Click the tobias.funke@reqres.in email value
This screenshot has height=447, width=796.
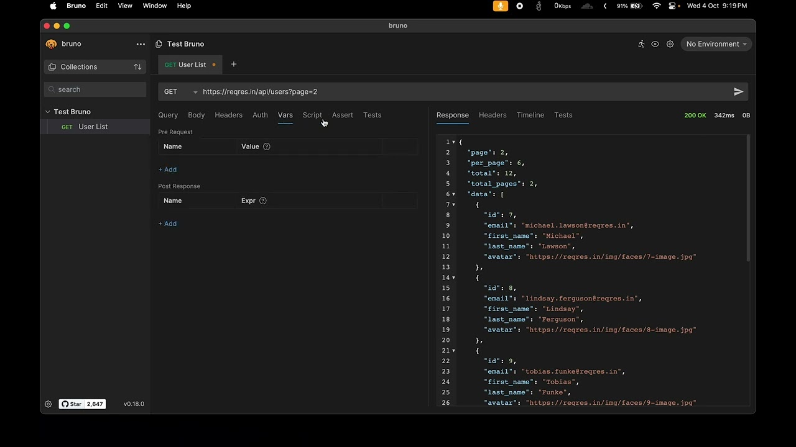coord(571,372)
